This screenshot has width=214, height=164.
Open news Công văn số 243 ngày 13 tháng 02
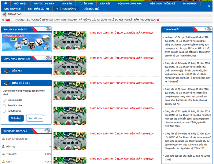coord(187,72)
